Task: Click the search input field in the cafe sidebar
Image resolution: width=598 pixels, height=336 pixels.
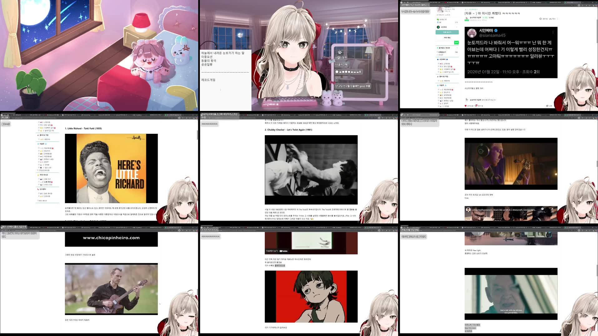Action: pyautogui.click(x=446, y=43)
